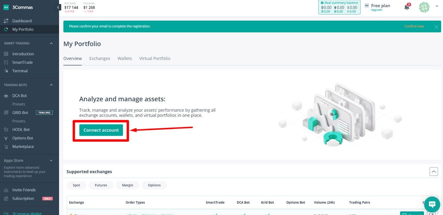Click the 3Commas logo icon

tap(6, 7)
